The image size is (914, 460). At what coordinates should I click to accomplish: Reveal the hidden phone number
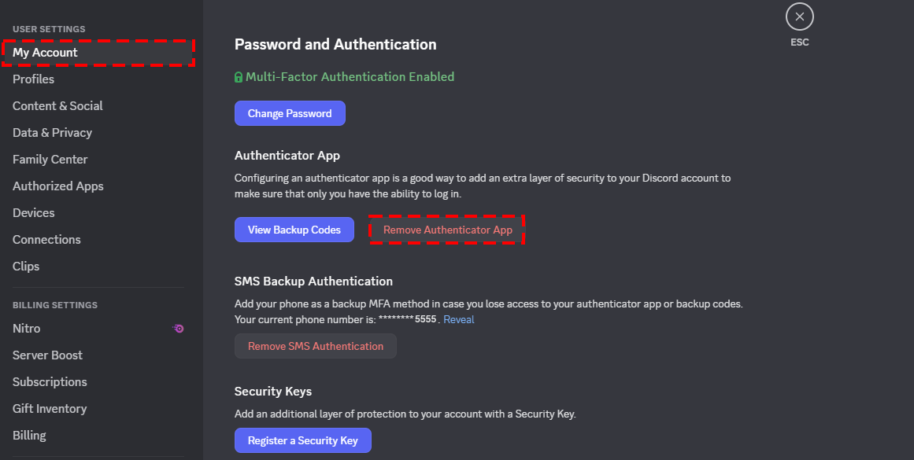pos(459,320)
